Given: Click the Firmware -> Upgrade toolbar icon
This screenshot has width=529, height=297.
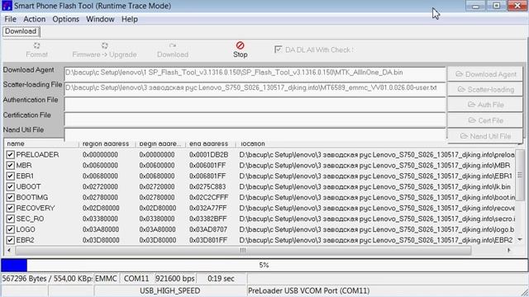Looking at the screenshot, I should click(104, 49).
